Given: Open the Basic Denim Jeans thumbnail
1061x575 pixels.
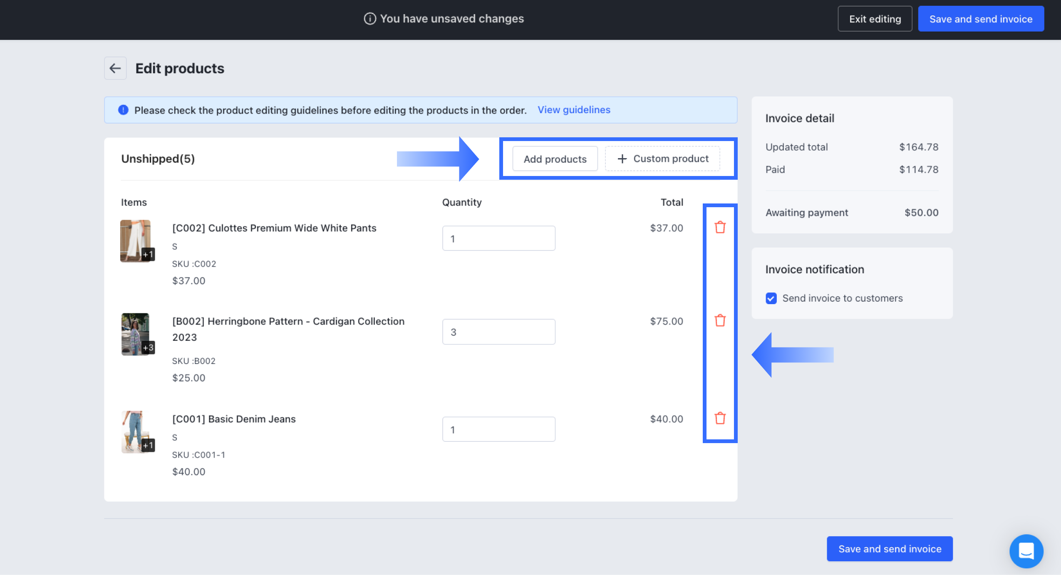Looking at the screenshot, I should (x=136, y=431).
